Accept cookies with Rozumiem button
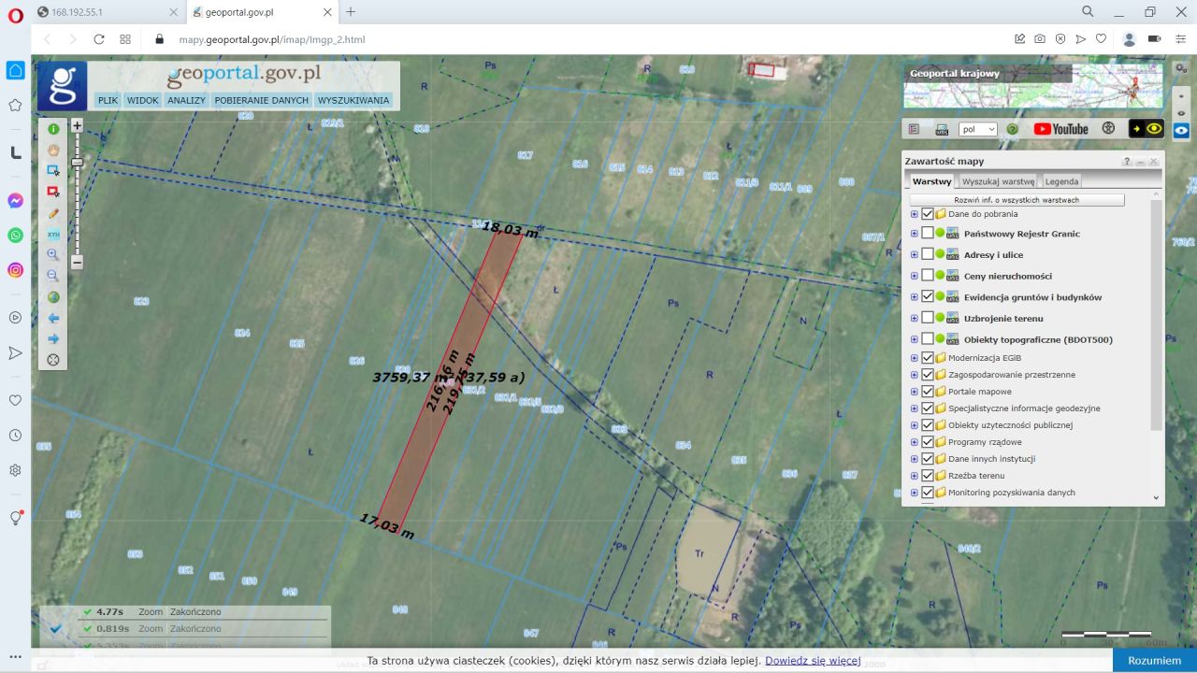Image resolution: width=1197 pixels, height=673 pixels. click(x=1154, y=660)
